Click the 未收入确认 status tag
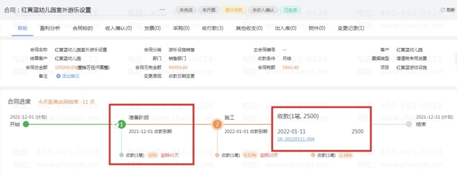 point(263,10)
